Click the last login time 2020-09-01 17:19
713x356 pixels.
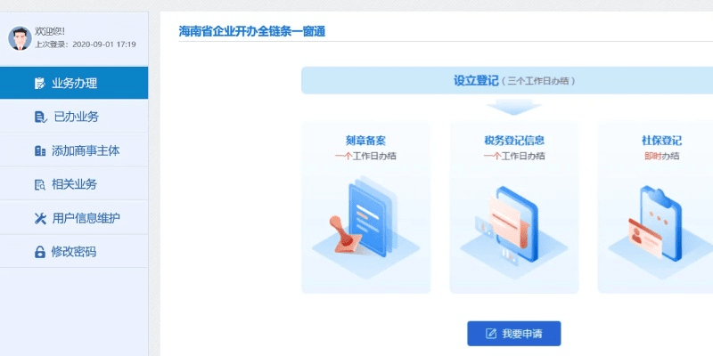pyautogui.click(x=104, y=44)
